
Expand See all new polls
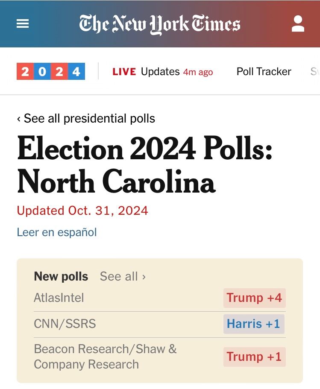tap(123, 276)
